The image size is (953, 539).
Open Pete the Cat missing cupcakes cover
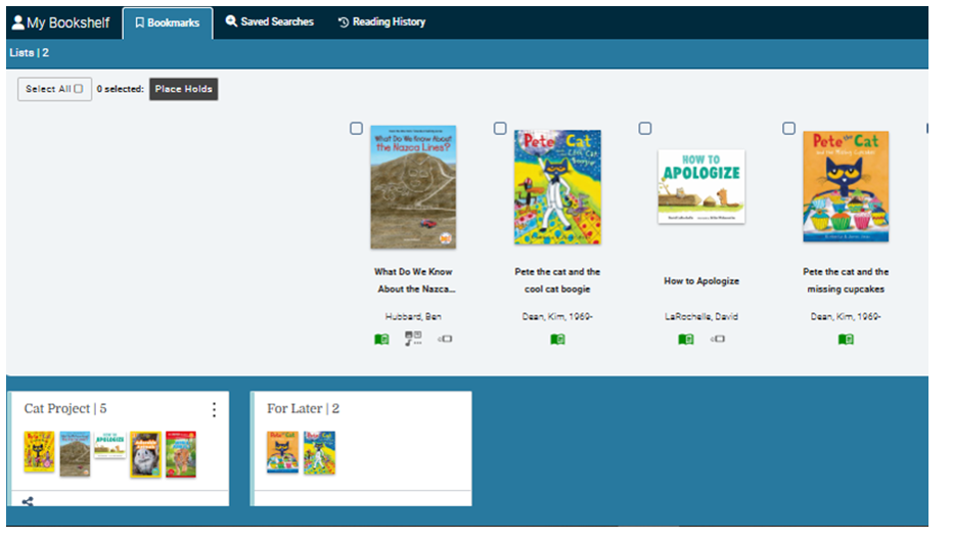point(845,187)
